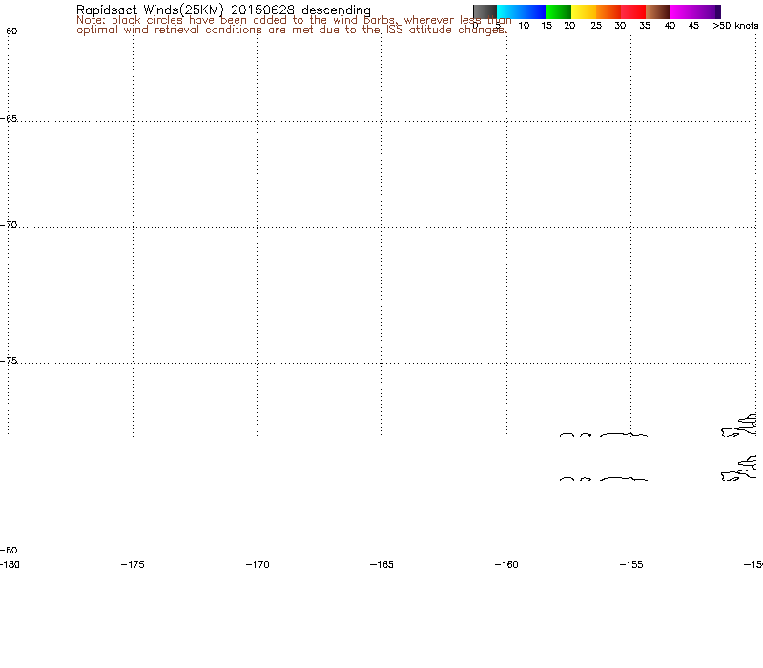The height and width of the screenshot is (668, 763).
Task: Click the cyan-blue segment of the colorbar
Action: [x=522, y=11]
